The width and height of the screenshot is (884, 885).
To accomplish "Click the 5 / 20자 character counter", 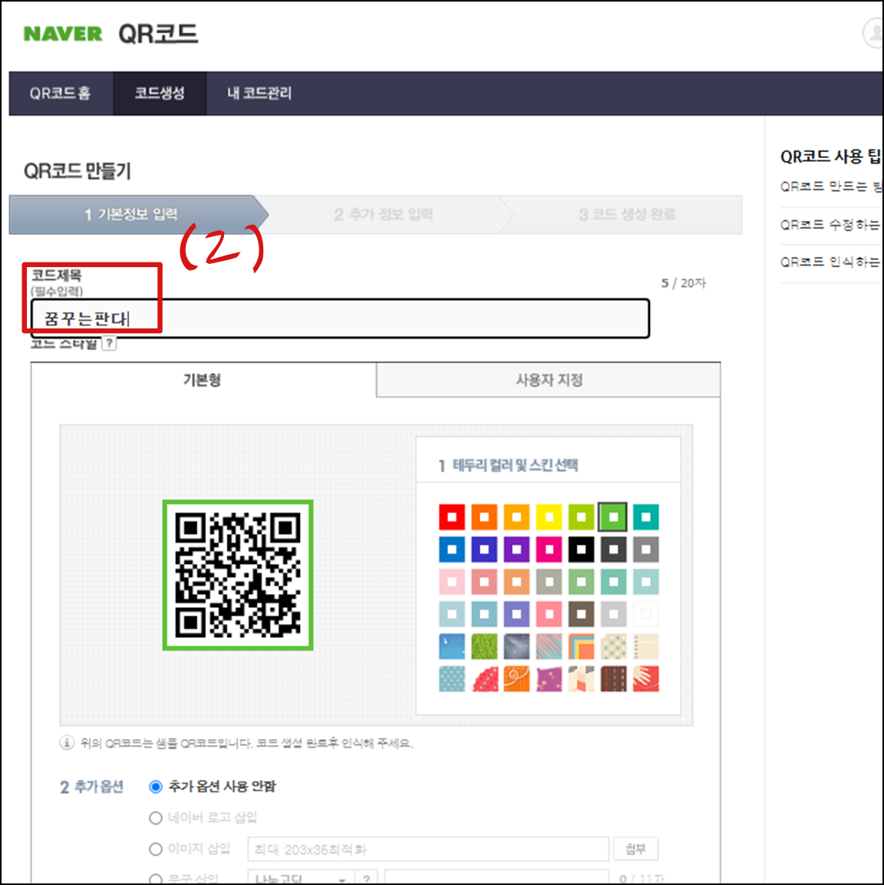I will (x=683, y=282).
